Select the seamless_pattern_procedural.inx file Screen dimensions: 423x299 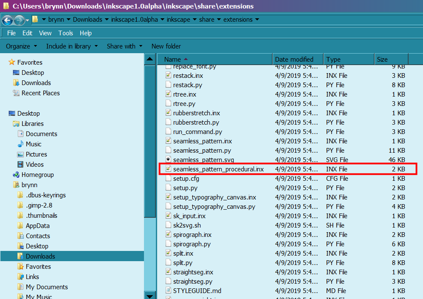click(x=218, y=169)
